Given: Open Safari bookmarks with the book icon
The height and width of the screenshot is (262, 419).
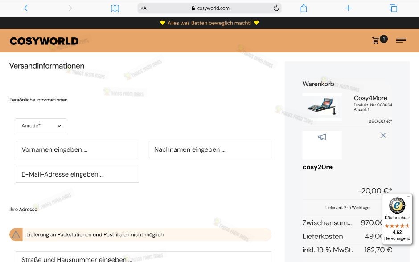Looking at the screenshot, I should point(115,8).
